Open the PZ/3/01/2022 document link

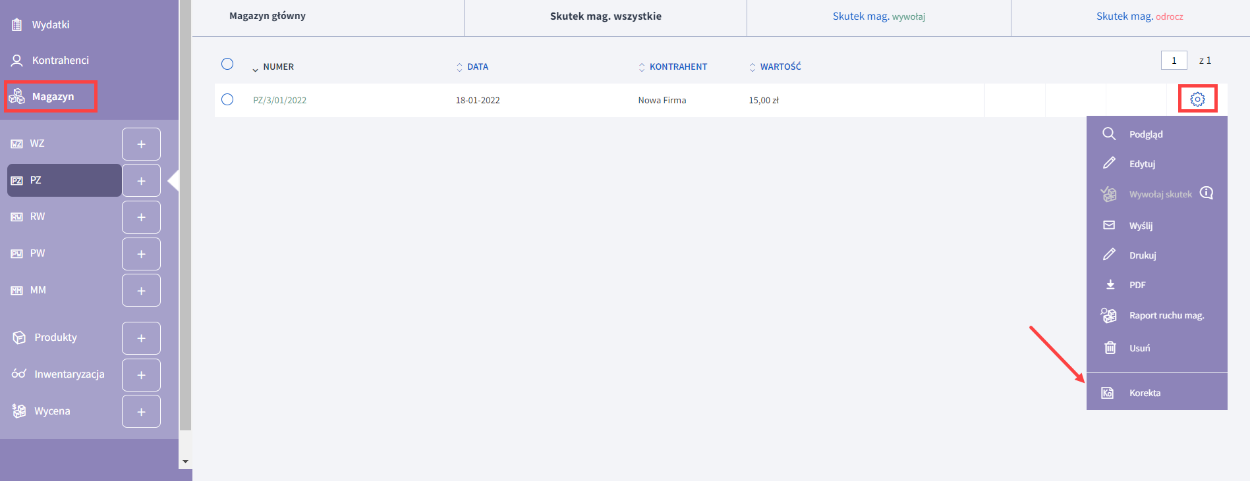click(279, 100)
